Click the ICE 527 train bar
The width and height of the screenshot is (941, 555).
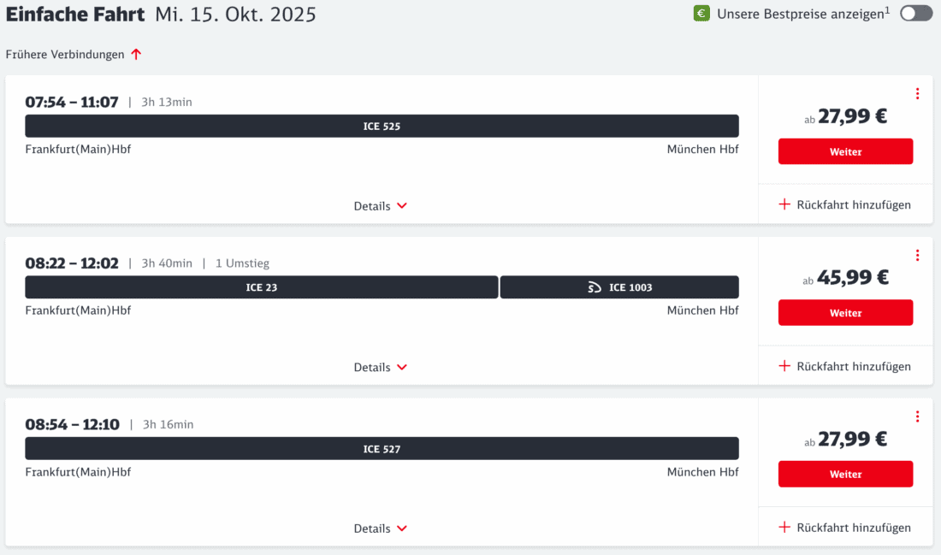[382, 449]
